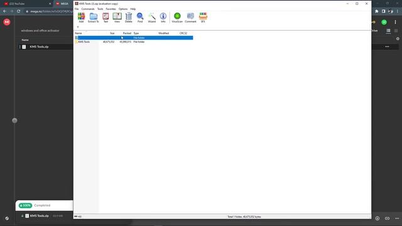The image size is (402, 226).
Task: Open MEGA page three-dot menu
Action: [395, 23]
